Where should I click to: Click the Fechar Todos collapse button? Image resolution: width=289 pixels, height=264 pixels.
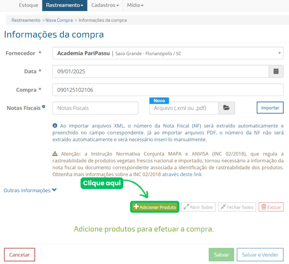tap(236, 207)
